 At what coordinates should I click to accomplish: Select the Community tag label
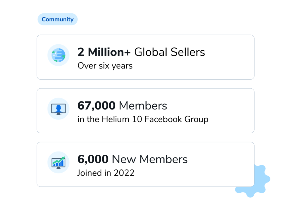58,19
